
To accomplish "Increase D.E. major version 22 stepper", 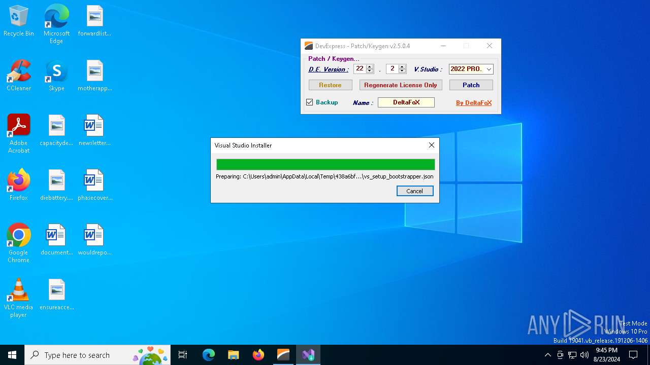I will point(370,66).
